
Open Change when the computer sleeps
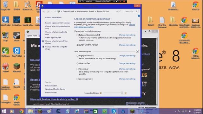pyautogui.click(x=56, y=48)
